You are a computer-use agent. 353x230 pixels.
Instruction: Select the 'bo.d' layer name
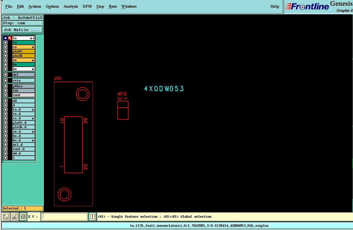[x=24, y=140]
